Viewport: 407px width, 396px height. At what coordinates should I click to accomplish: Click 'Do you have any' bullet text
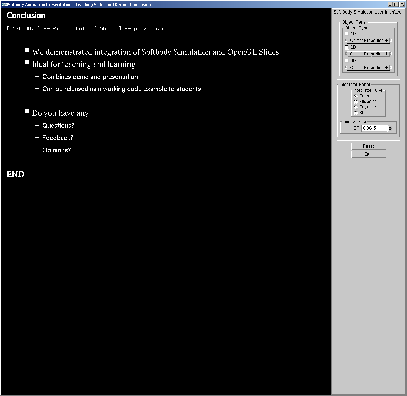click(60, 113)
